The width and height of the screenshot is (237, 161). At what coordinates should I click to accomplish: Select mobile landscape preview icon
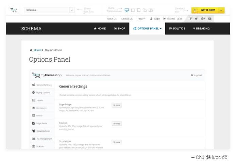point(145,10)
